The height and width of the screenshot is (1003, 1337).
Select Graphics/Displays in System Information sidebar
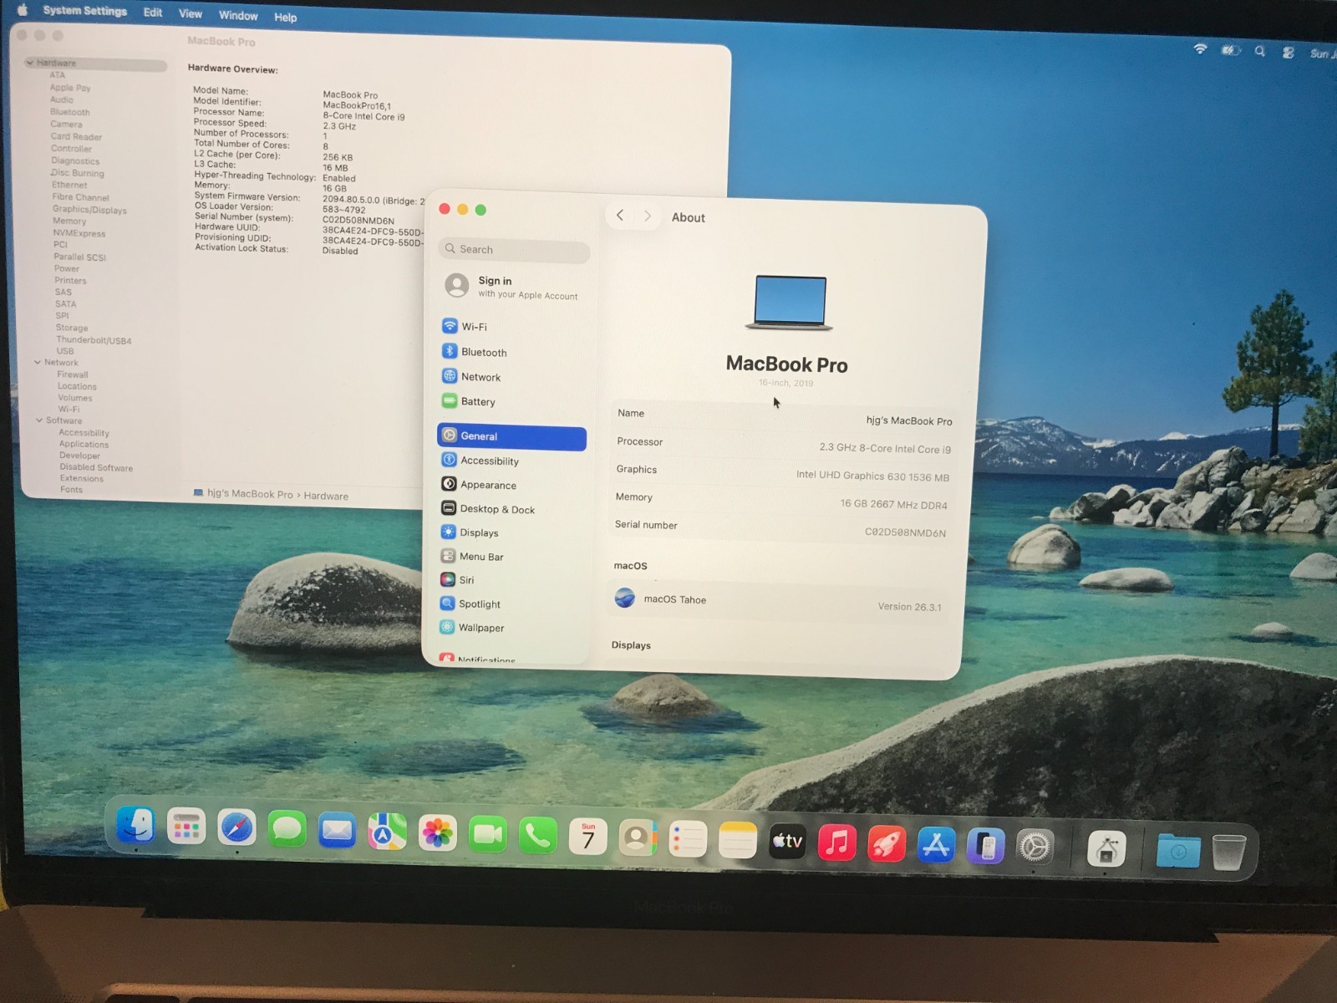pyautogui.click(x=89, y=210)
